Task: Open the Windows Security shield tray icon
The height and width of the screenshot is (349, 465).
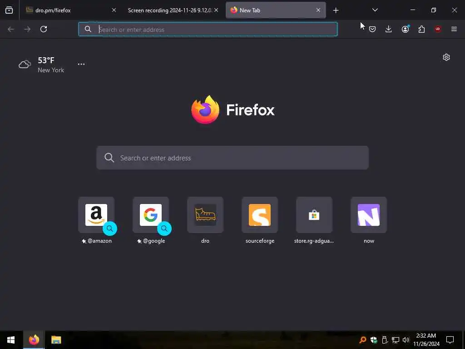Action: coord(374,340)
